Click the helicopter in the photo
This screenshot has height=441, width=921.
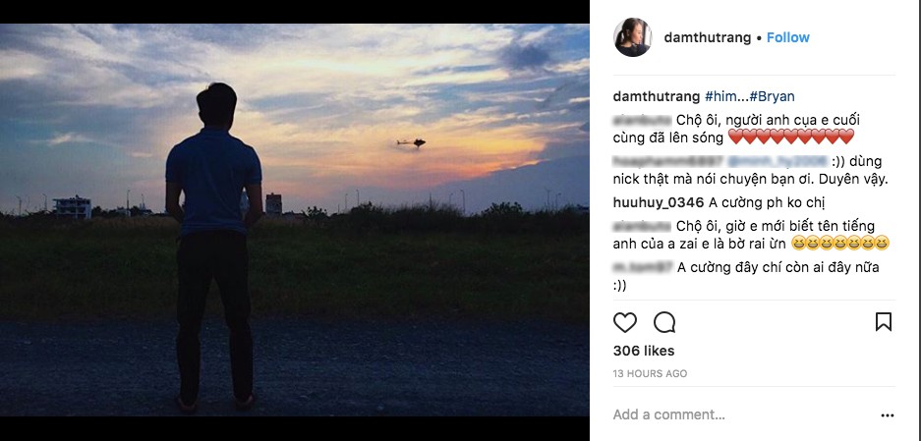pos(411,142)
